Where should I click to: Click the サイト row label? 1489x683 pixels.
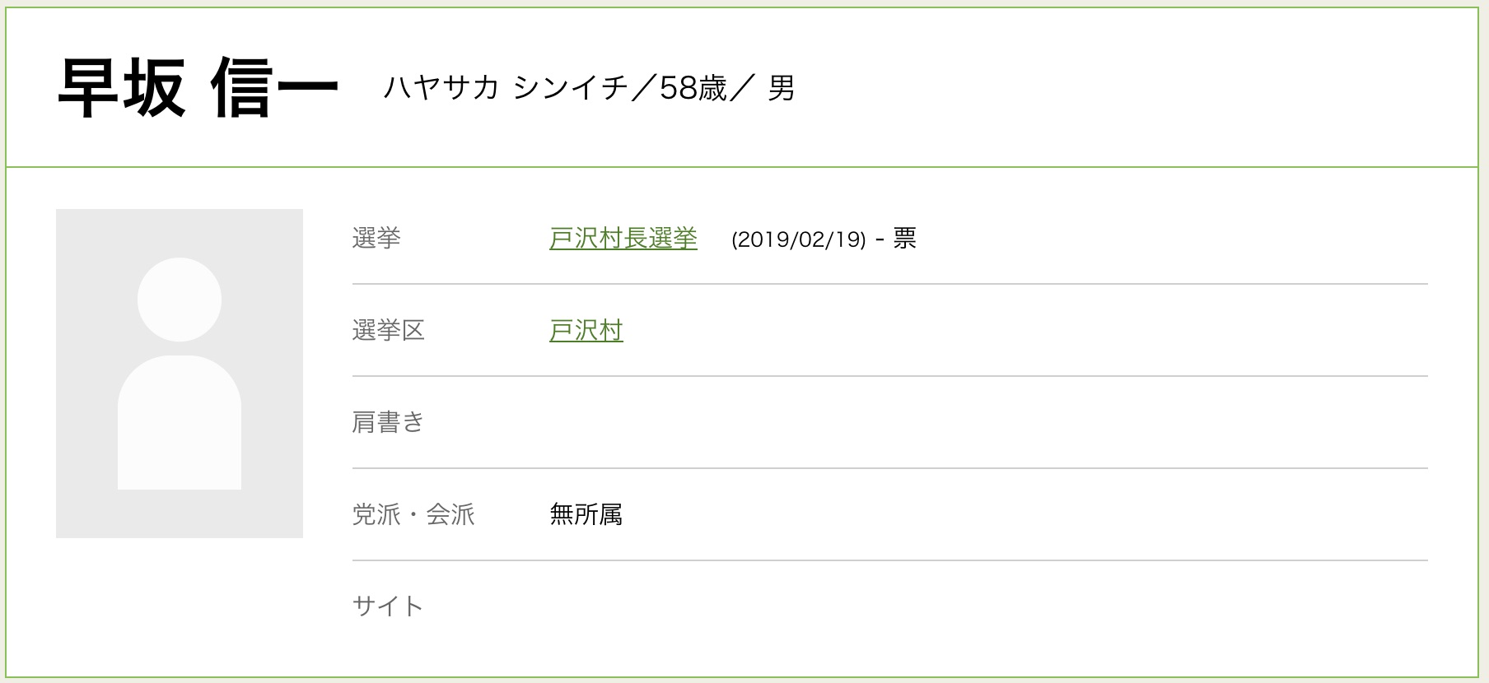[388, 607]
